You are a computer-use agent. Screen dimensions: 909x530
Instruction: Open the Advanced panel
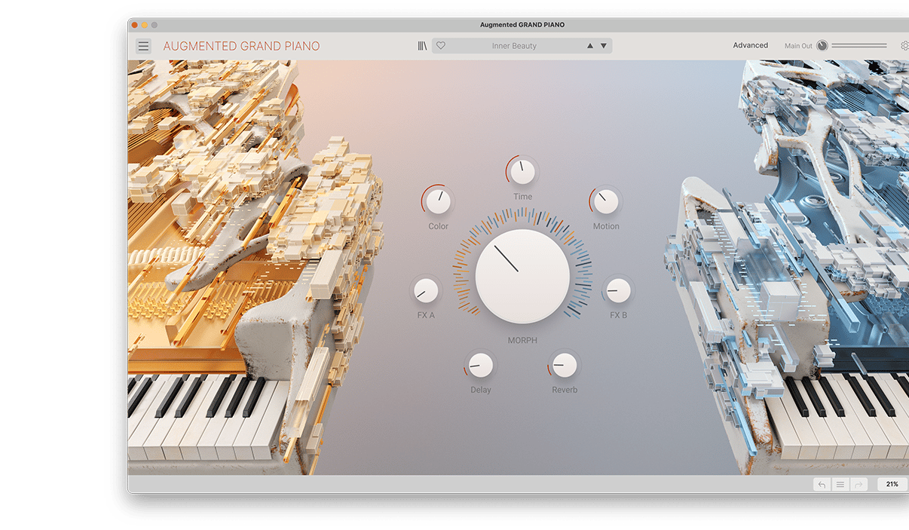click(x=751, y=45)
